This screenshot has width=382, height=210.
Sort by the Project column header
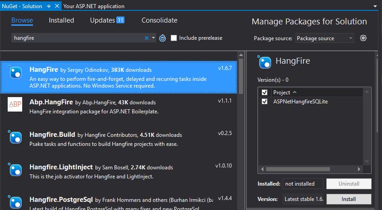[285, 93]
